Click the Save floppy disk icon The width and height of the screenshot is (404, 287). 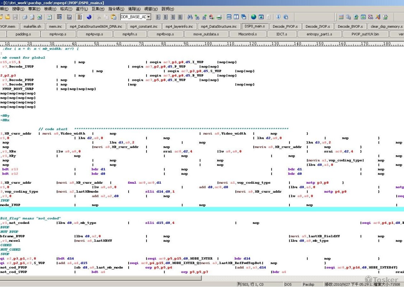[x=15, y=17]
